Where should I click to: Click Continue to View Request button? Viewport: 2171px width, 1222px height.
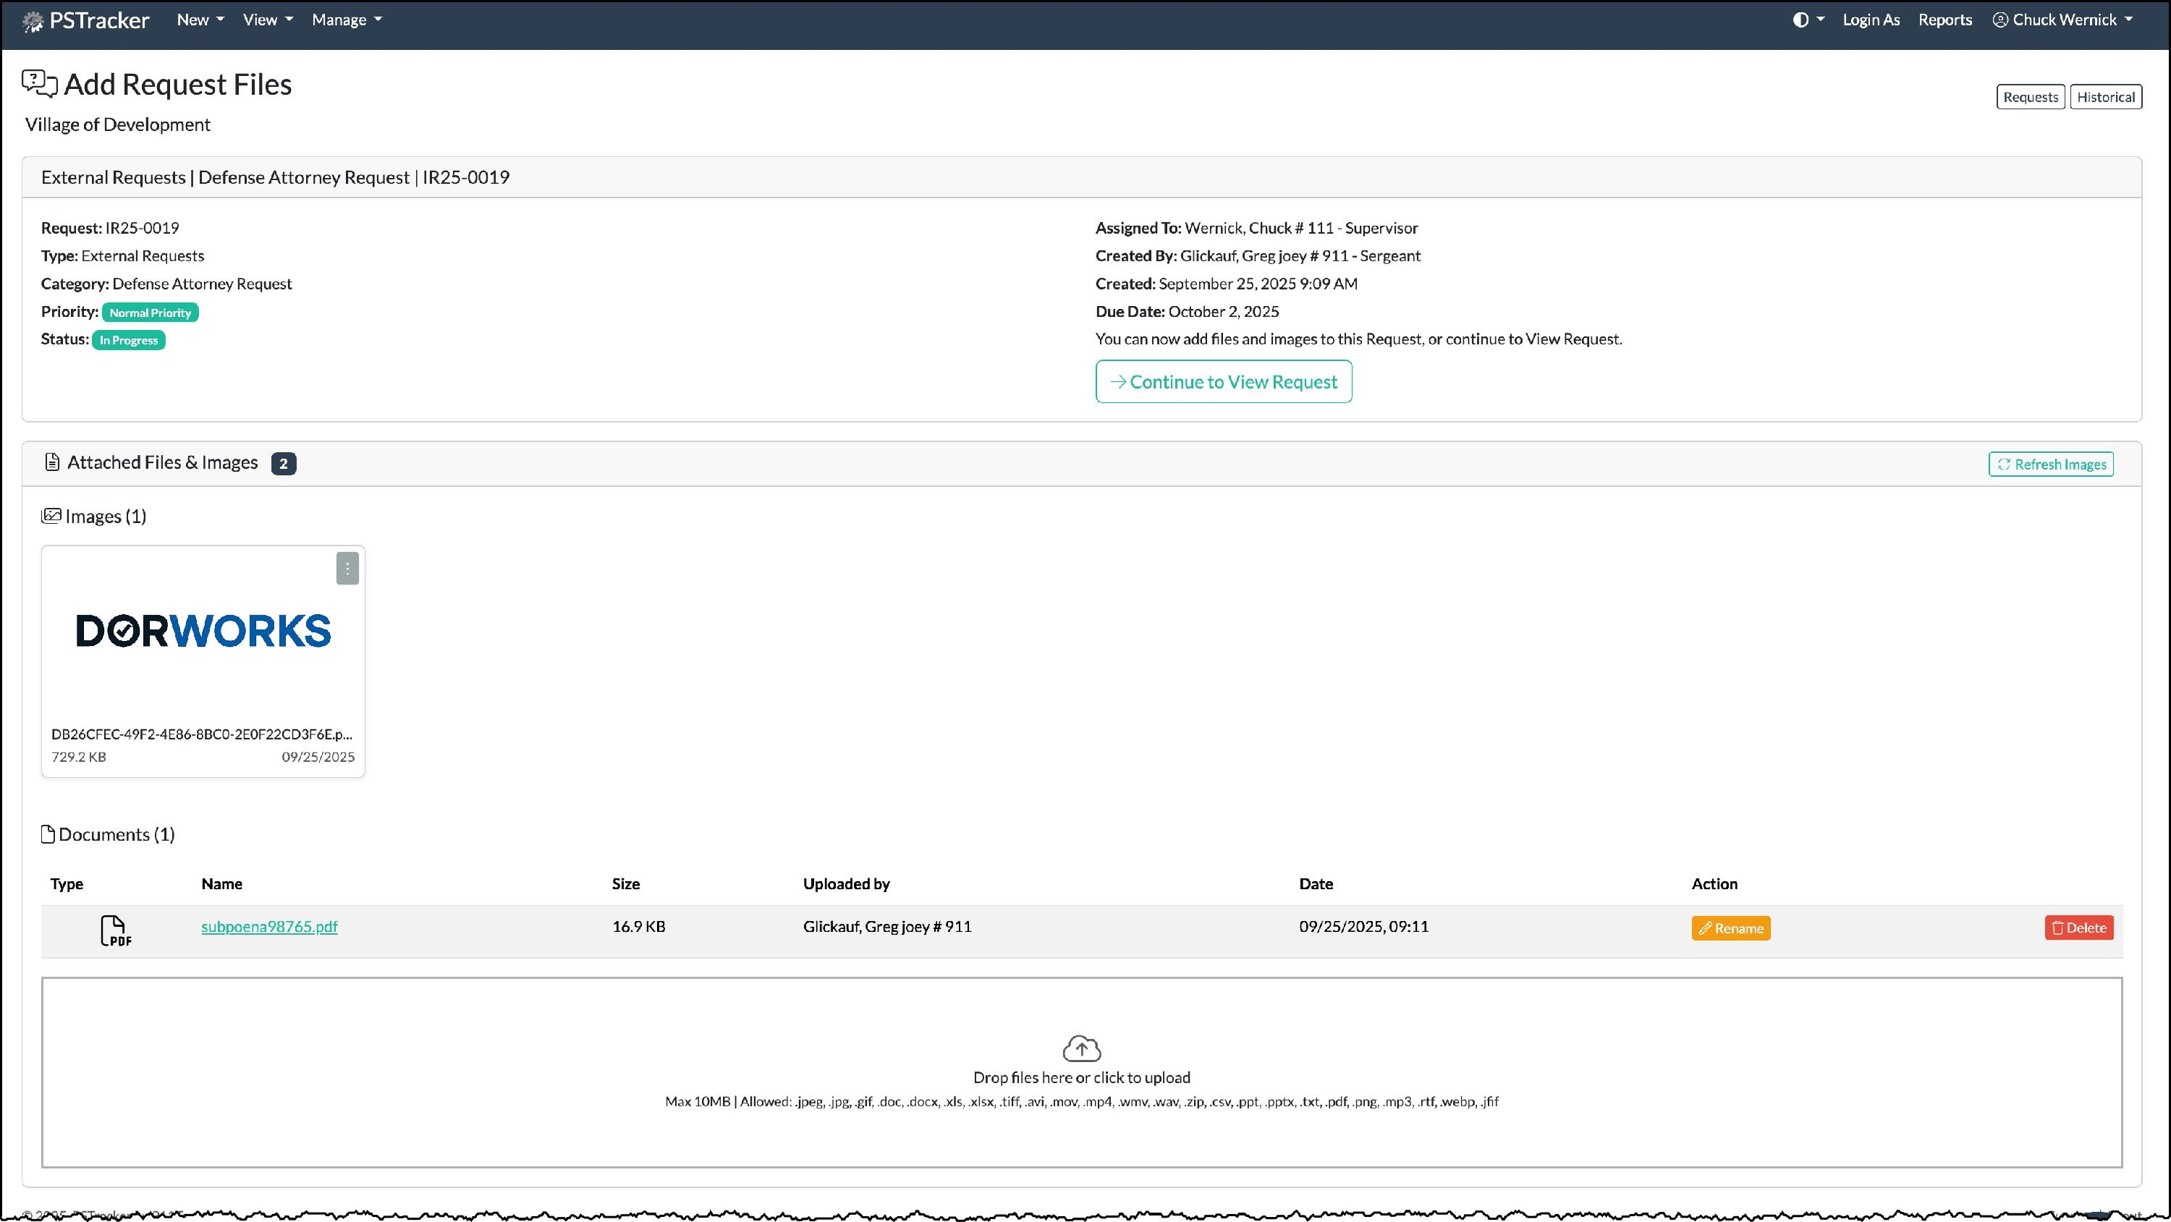[1223, 382]
